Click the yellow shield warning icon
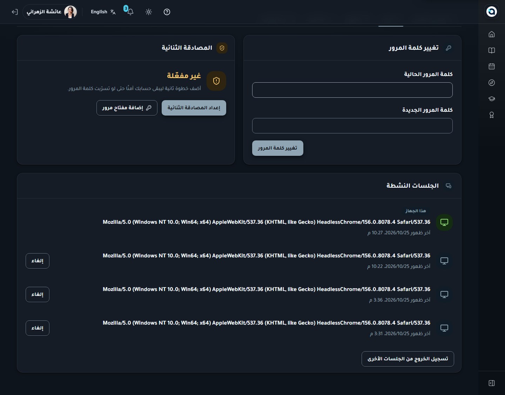The image size is (505, 395). [216, 81]
